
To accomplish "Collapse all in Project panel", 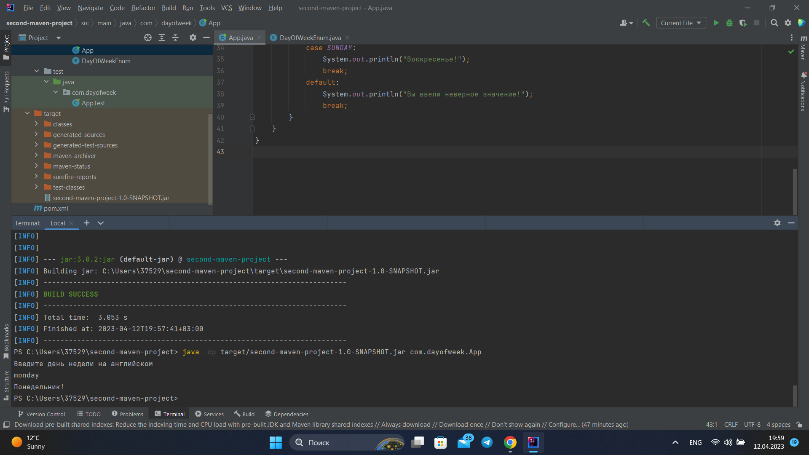I will click(175, 38).
